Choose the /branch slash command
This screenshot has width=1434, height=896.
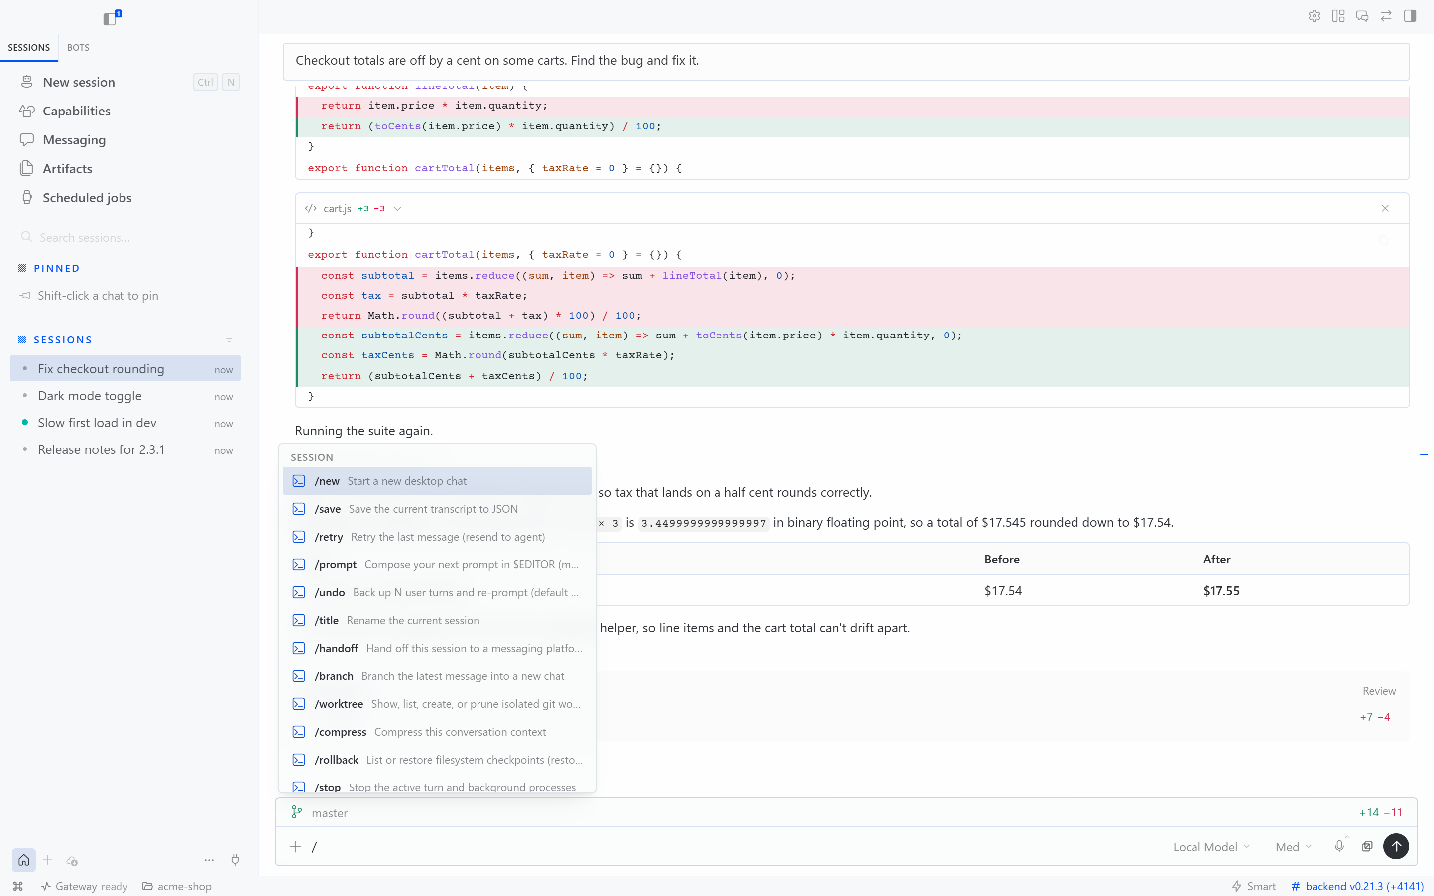[x=437, y=676]
